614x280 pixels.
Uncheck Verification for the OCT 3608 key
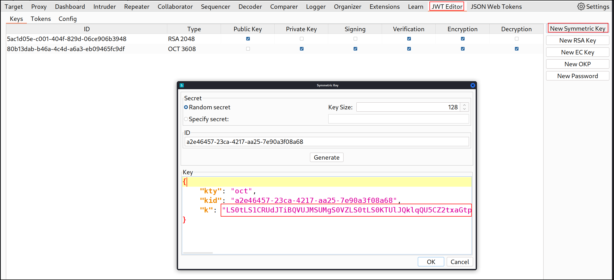[409, 48]
